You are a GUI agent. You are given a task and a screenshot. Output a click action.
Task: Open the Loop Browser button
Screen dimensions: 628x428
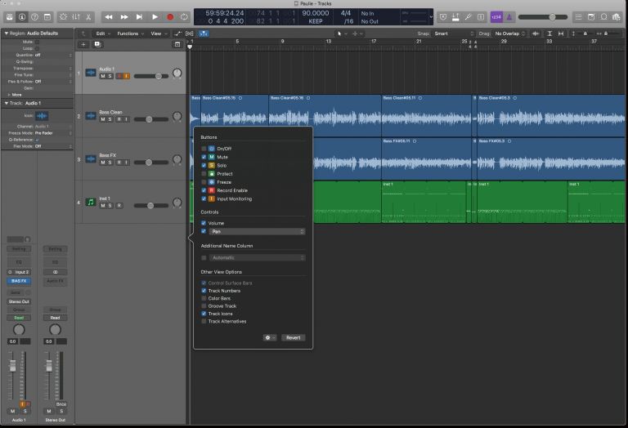[603, 17]
